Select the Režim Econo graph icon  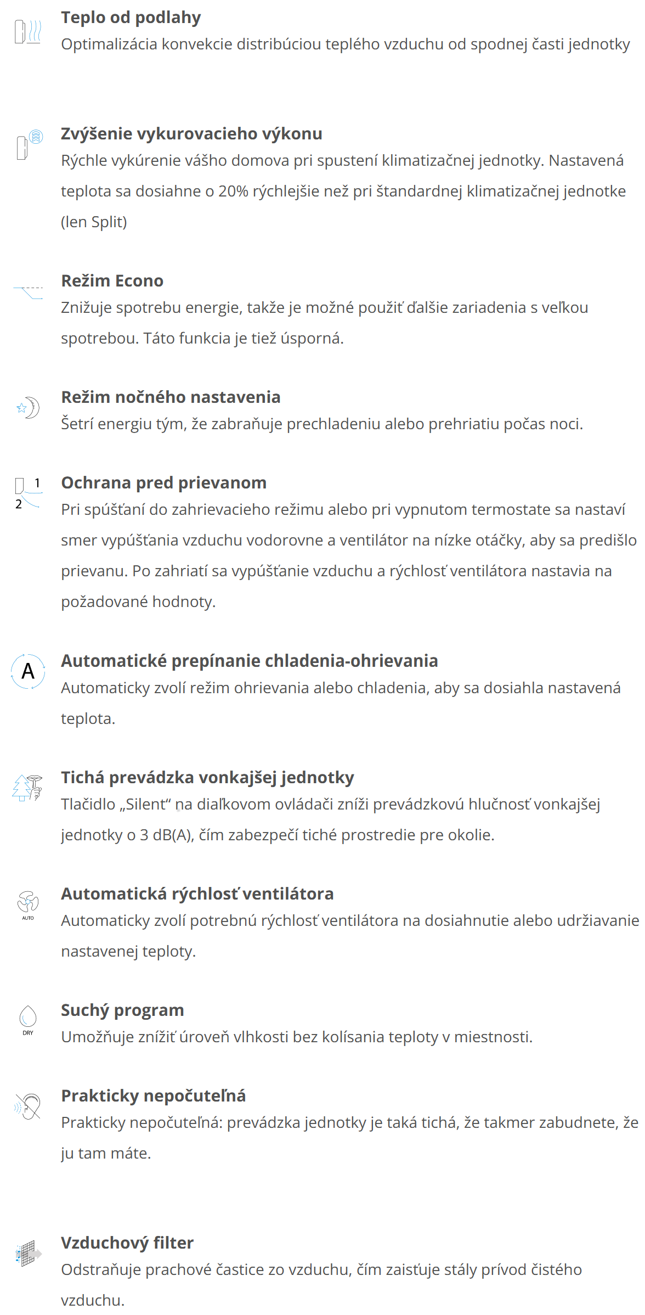(x=28, y=293)
